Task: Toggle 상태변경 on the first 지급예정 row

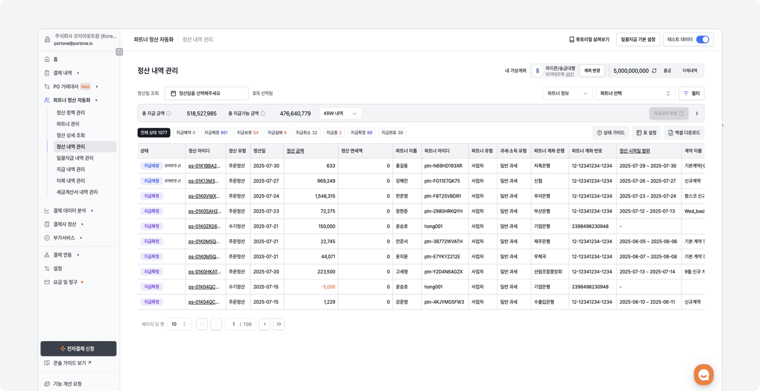Action: [173, 166]
